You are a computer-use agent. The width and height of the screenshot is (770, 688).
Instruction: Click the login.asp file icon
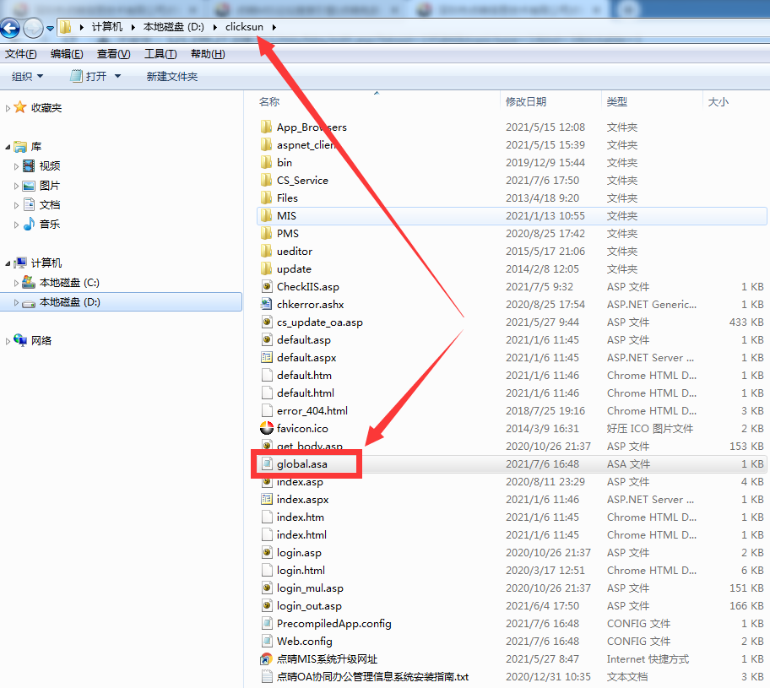[267, 553]
